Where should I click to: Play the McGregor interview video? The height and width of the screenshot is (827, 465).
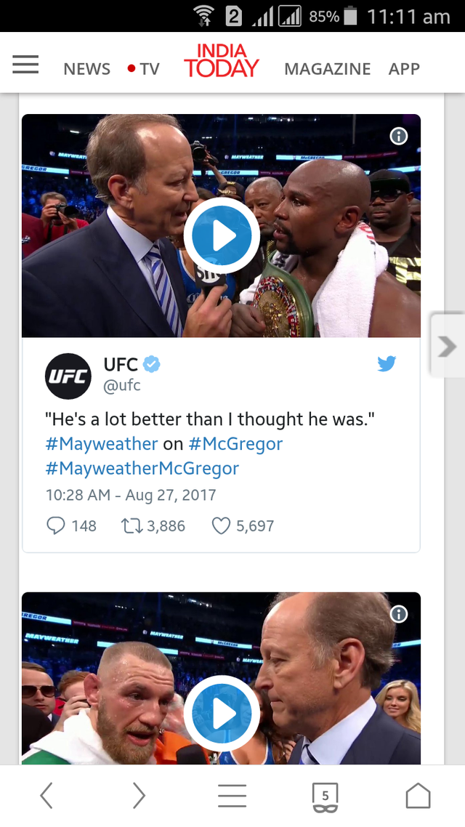(222, 714)
